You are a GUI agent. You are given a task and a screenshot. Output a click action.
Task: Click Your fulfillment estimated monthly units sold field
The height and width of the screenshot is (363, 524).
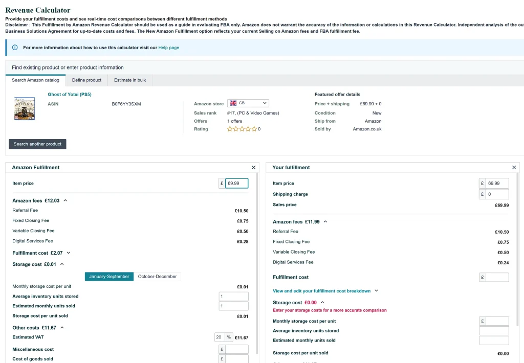[494, 341]
